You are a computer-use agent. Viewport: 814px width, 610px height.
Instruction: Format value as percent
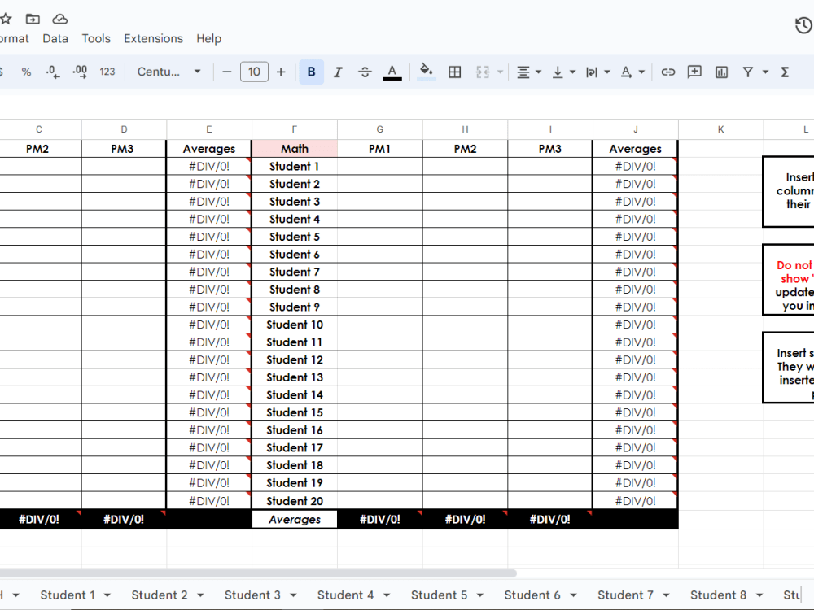26,72
